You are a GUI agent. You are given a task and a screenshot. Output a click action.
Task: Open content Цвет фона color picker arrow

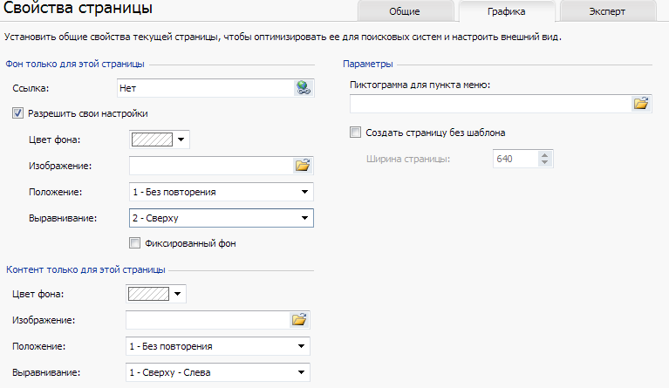point(177,294)
